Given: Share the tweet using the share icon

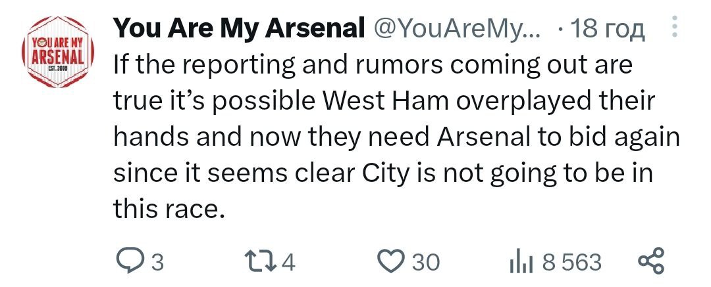Looking at the screenshot, I should [652, 262].
